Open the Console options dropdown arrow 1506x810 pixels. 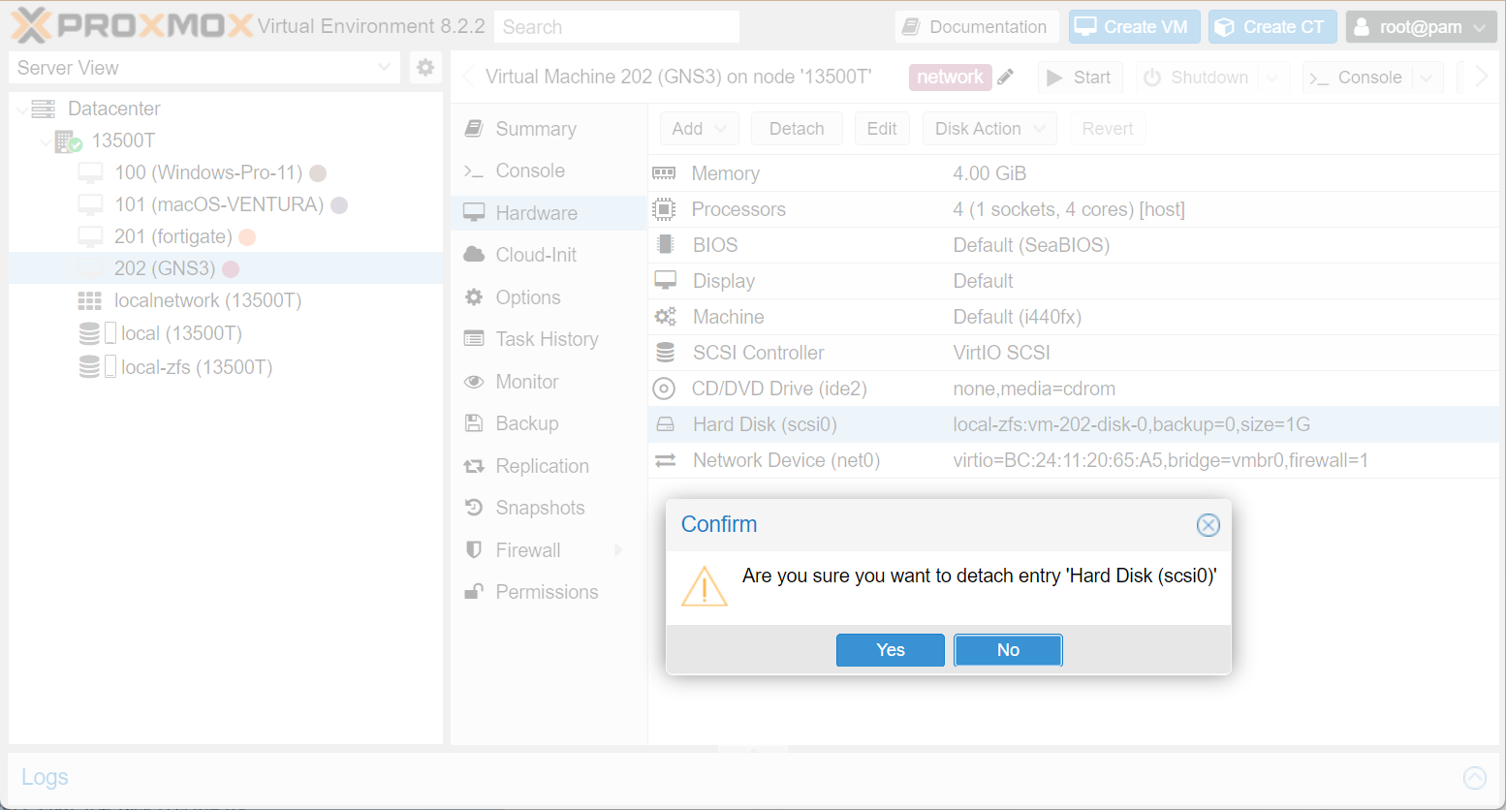pyautogui.click(x=1427, y=78)
